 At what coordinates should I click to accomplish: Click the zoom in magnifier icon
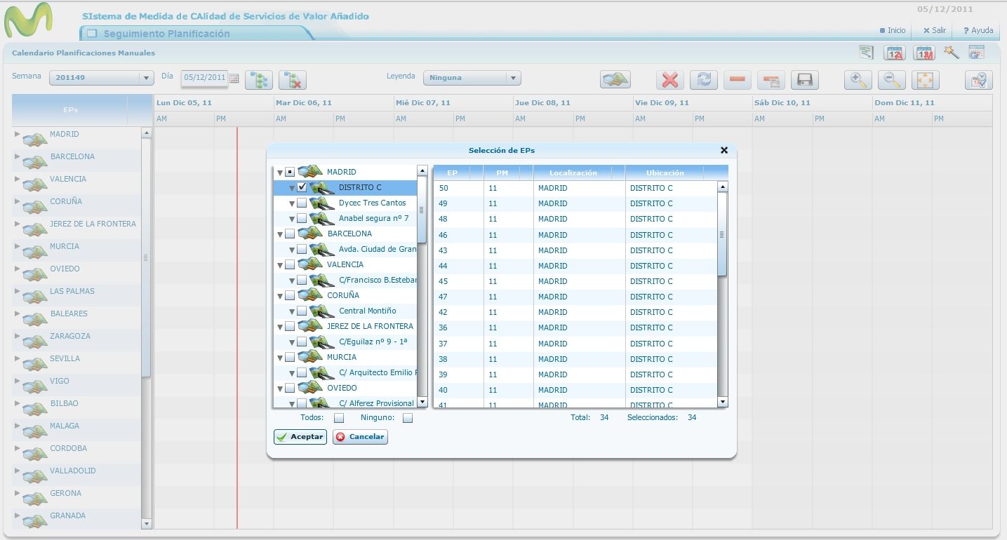coord(858,80)
